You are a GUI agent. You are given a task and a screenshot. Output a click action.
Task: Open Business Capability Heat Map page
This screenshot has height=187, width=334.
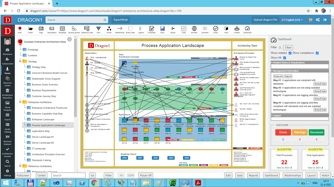click(x=47, y=114)
